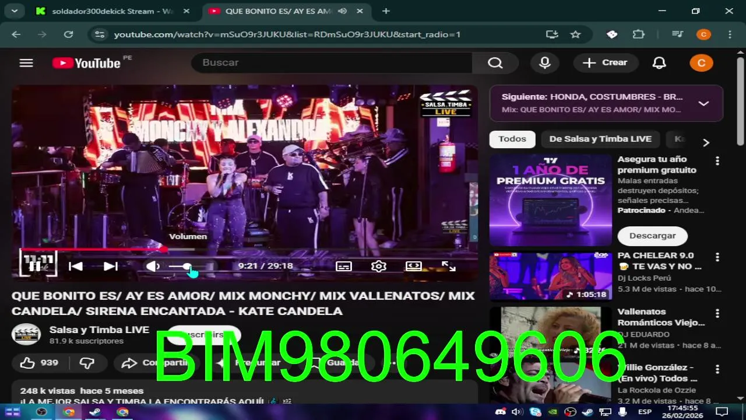Screen dimensions: 746x420
Task: Mute the video with the speaker icon
Action: [x=153, y=266]
